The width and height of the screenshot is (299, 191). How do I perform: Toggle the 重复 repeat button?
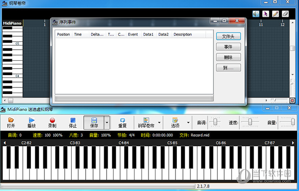123,123
